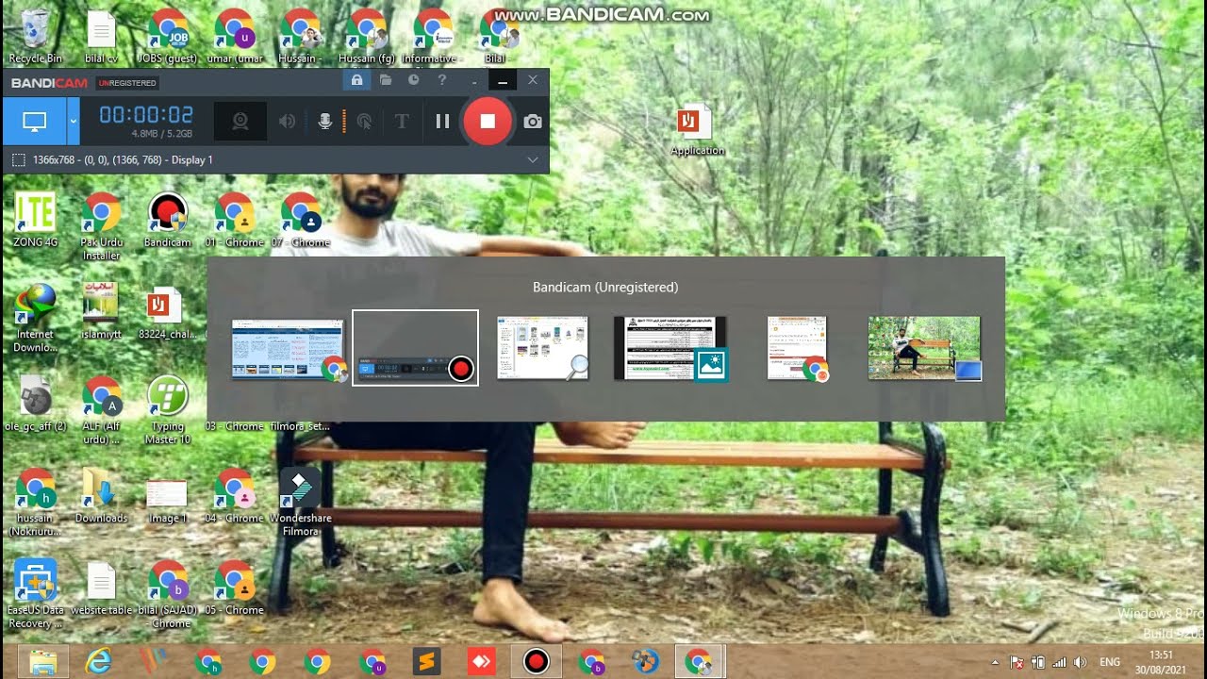Open hussain (Nokruru) Chrome shortcut

pos(35,503)
